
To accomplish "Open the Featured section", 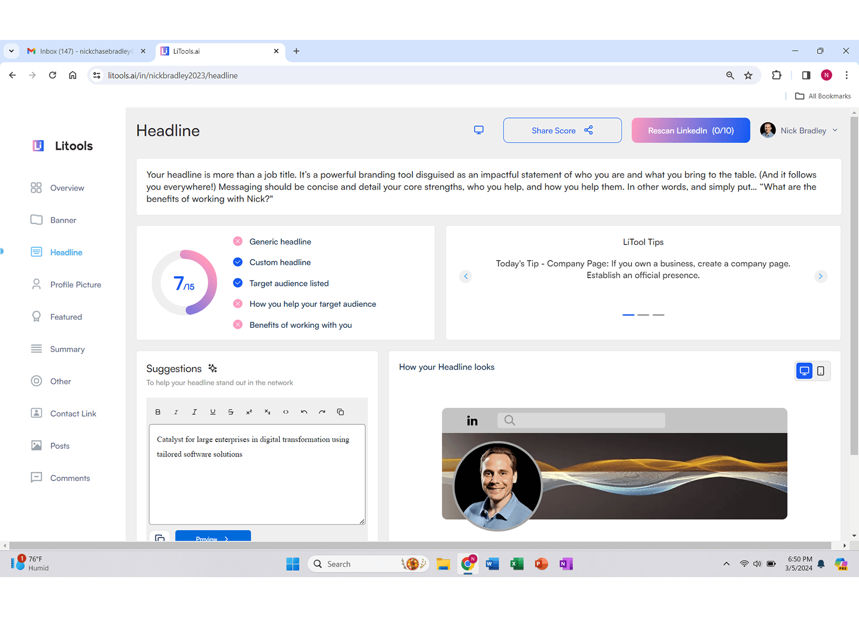I will (x=56, y=317).
